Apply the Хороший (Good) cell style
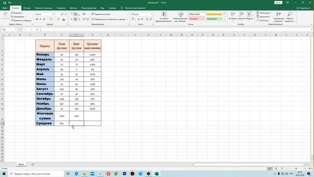The image size is (314, 177). click(214, 19)
